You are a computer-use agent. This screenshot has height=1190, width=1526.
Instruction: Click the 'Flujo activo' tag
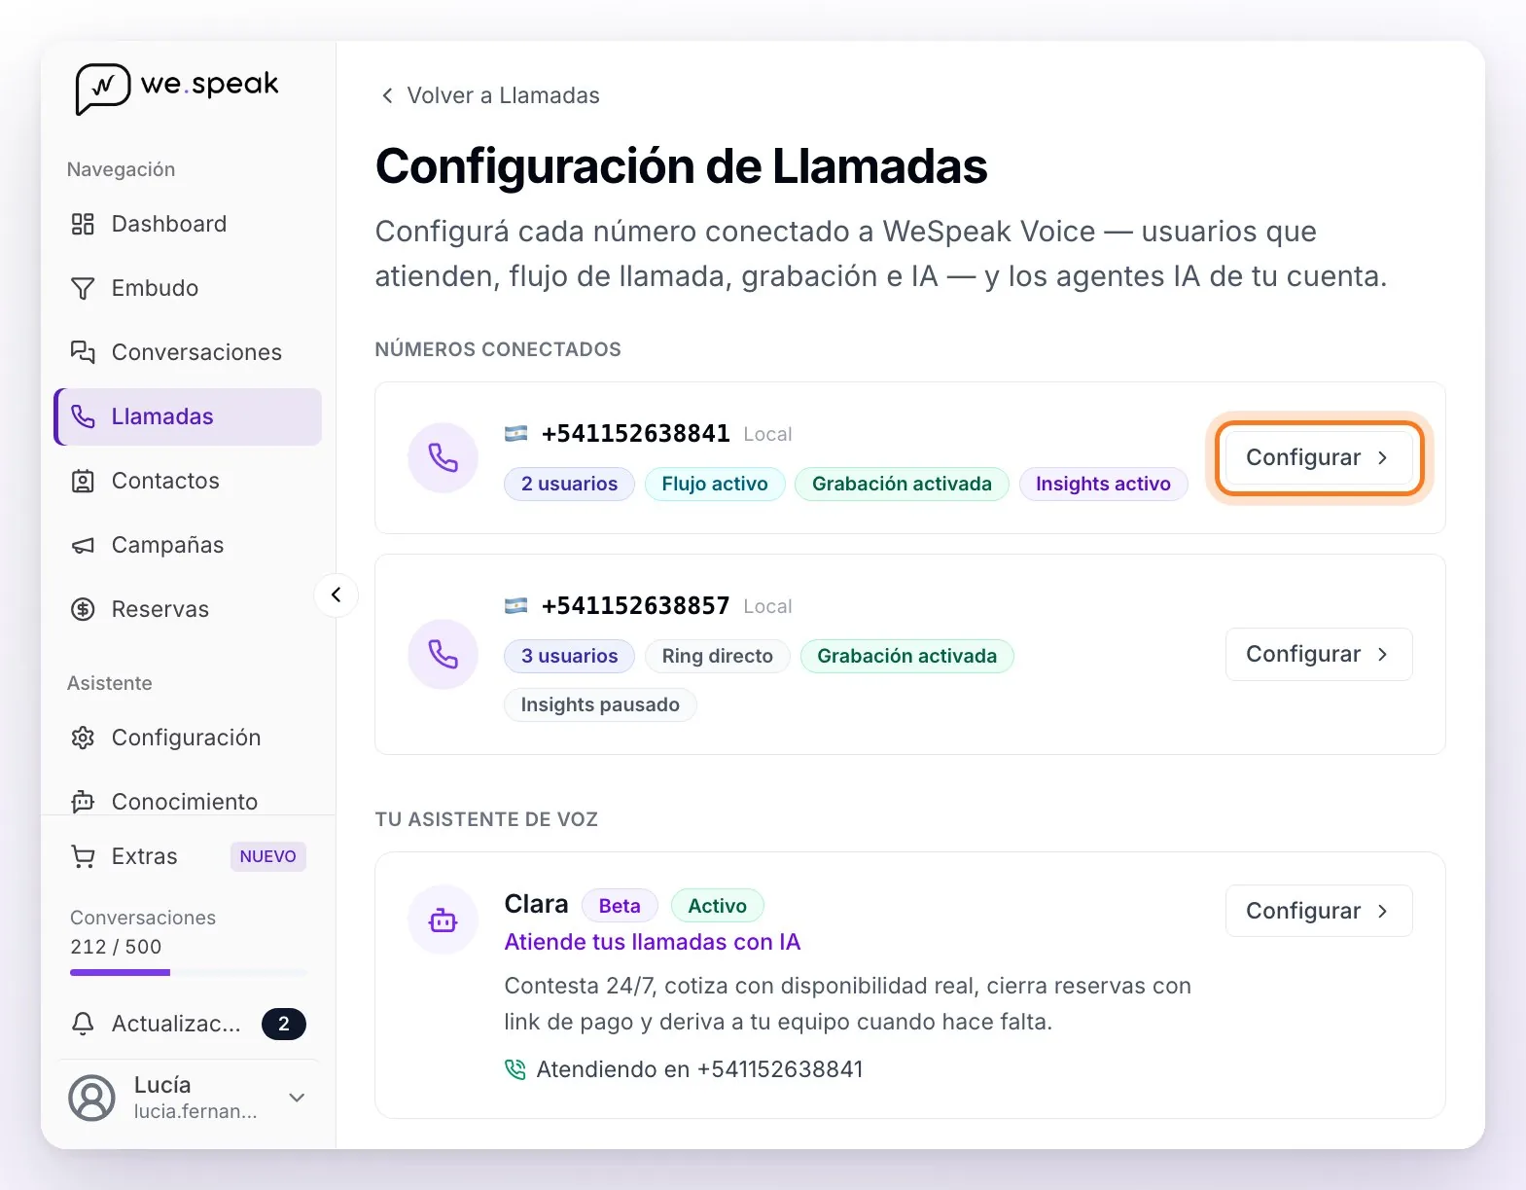tap(715, 484)
